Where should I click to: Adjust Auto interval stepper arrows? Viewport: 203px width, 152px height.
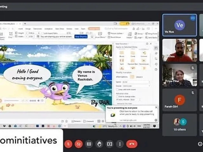[x=140, y=100]
